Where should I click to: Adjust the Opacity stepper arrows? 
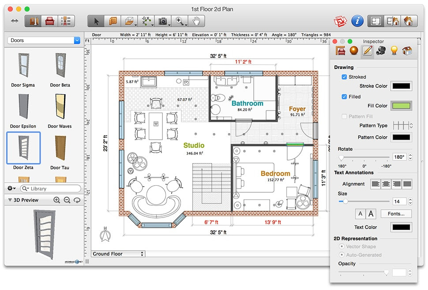(410, 272)
